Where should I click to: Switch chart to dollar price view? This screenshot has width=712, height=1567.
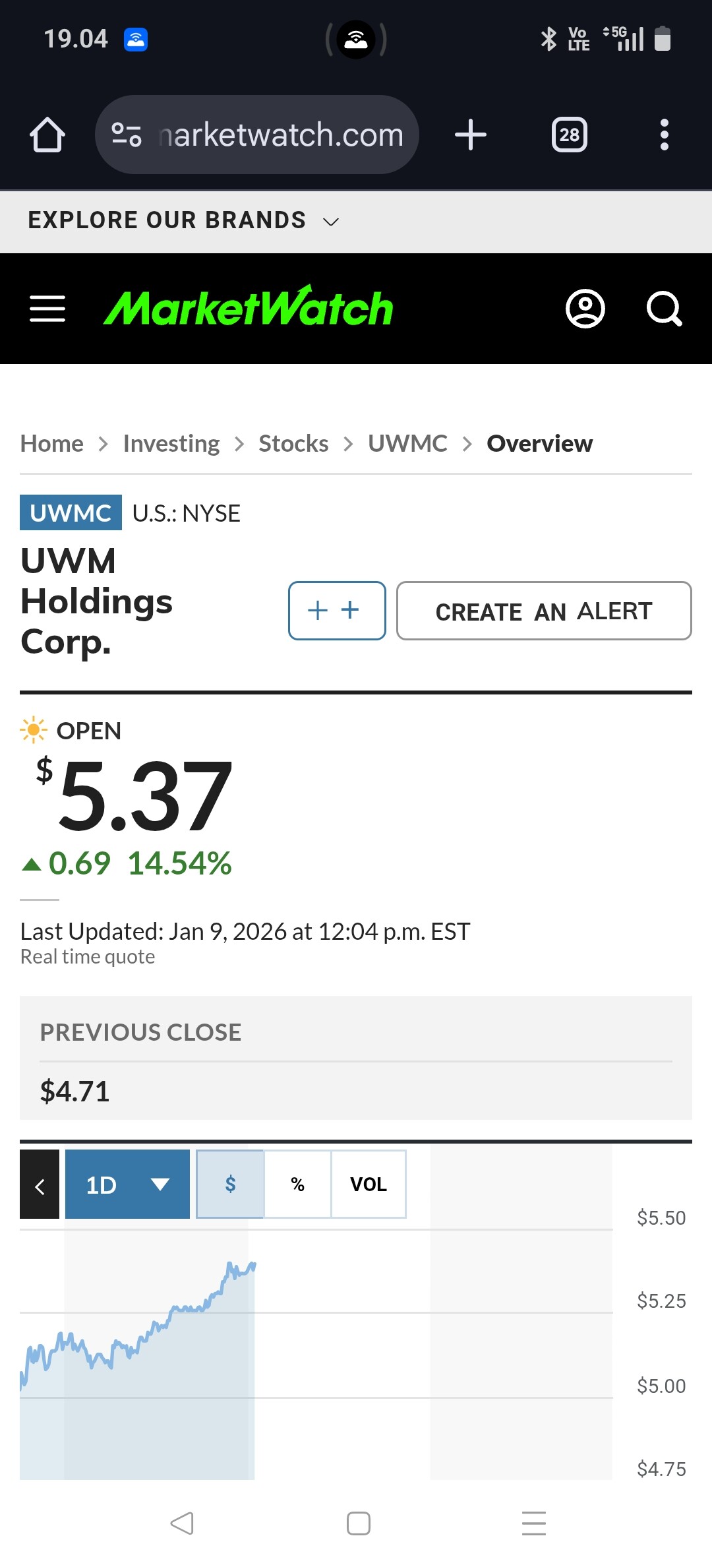230,1184
